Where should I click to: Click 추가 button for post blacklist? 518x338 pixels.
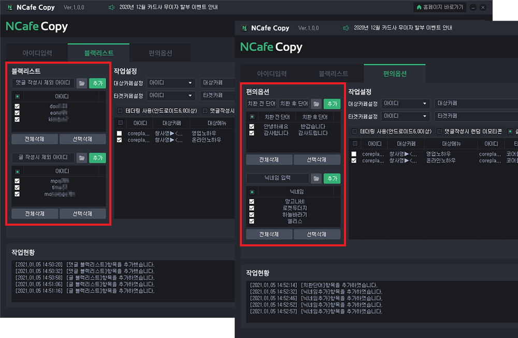point(97,158)
